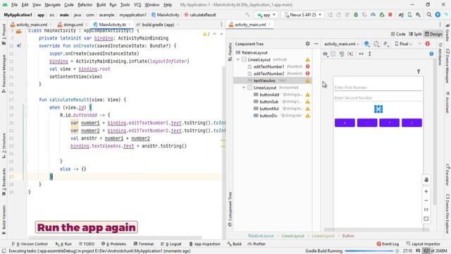Click the Search Everywhere magnifier icon
Viewport: 451px width, 254px height.
point(429,15)
